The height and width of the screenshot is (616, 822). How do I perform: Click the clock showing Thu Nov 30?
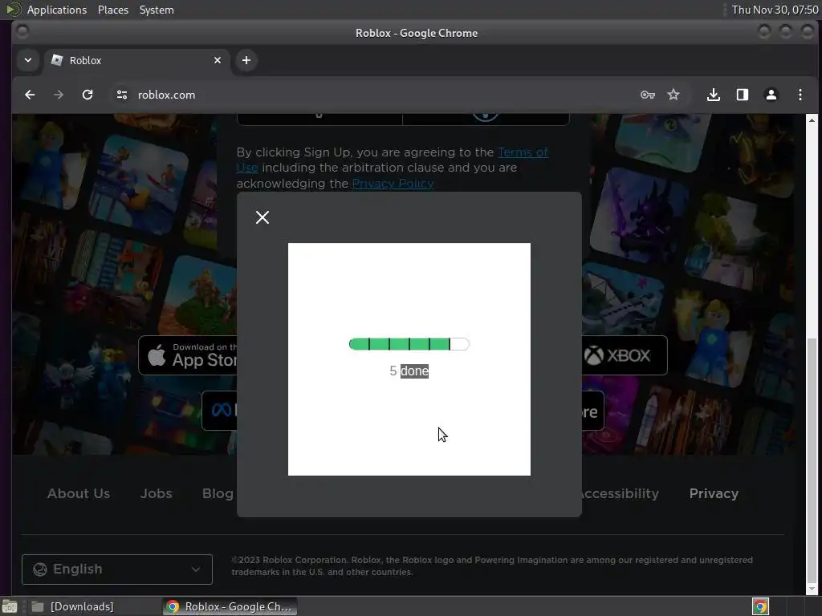[775, 10]
